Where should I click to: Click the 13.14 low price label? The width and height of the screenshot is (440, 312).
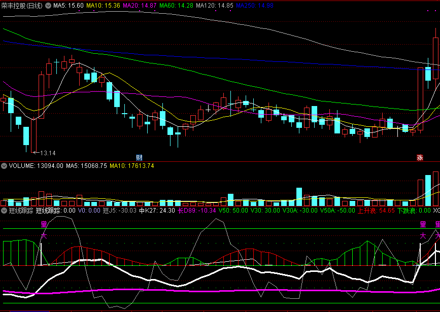[x=48, y=153]
